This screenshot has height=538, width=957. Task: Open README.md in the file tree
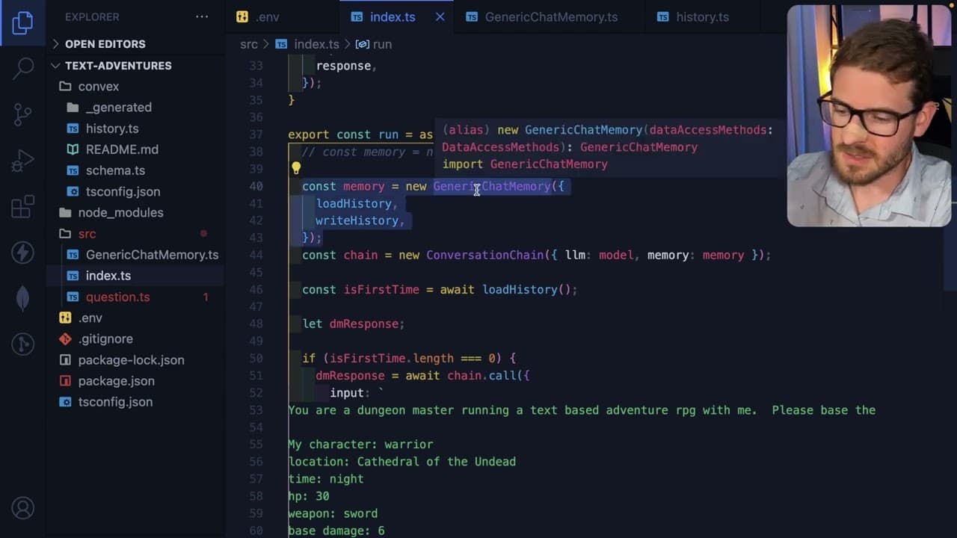(x=122, y=149)
